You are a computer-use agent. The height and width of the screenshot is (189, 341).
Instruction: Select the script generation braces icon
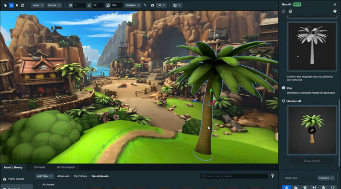tap(333, 187)
